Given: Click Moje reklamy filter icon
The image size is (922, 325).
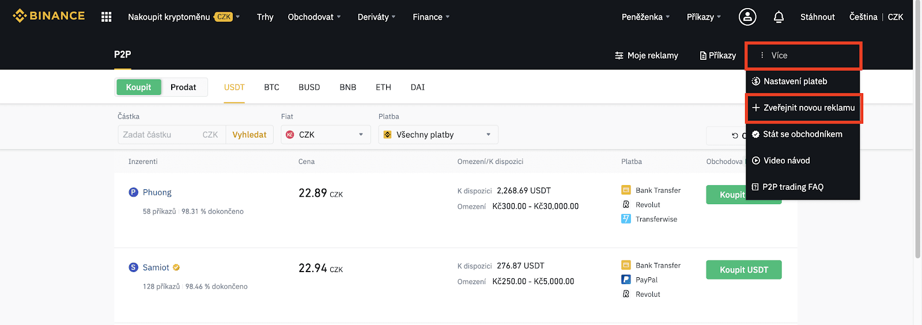Looking at the screenshot, I should [619, 55].
